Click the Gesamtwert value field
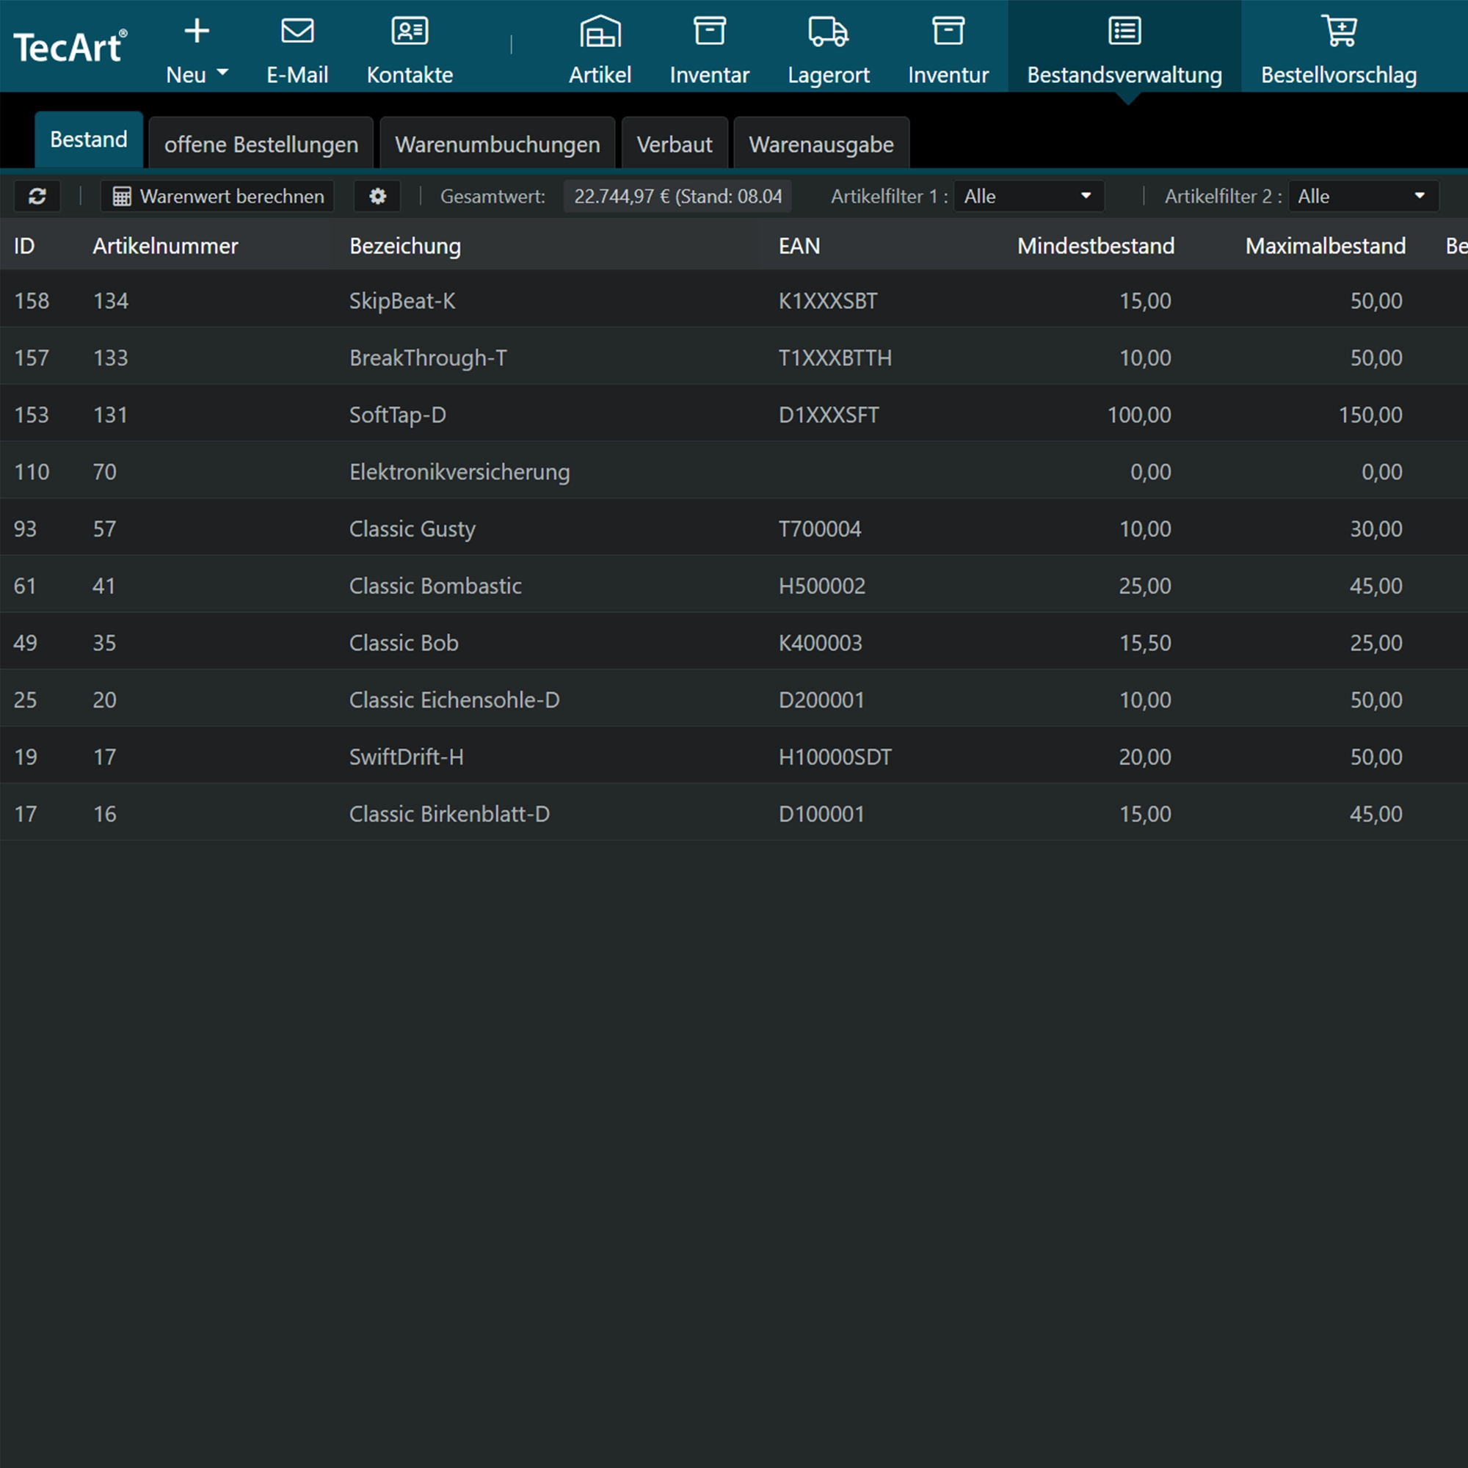 (x=677, y=197)
